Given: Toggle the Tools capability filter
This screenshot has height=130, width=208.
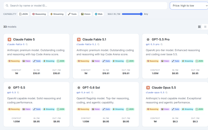Looking at the screenshot, I should point(72,14).
